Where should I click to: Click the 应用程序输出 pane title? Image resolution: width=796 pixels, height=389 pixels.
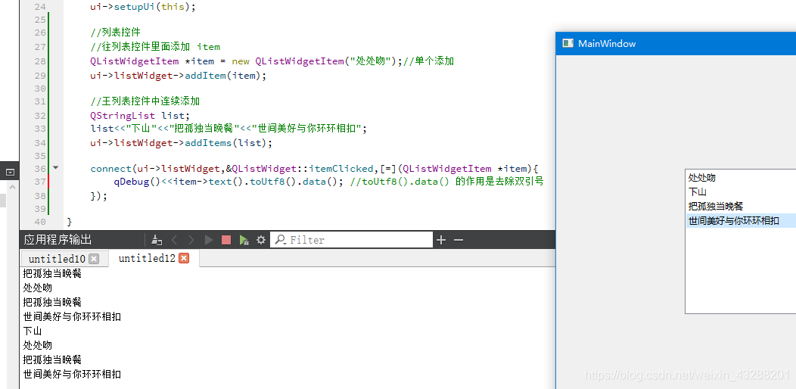(58, 240)
